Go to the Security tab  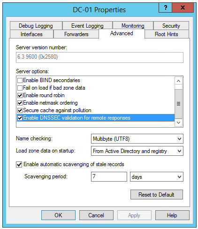pos(171,26)
